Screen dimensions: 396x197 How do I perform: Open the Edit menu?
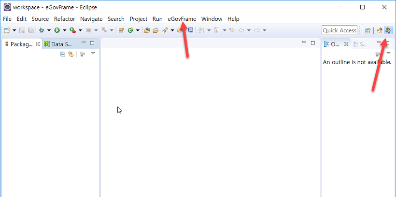[x=22, y=19]
